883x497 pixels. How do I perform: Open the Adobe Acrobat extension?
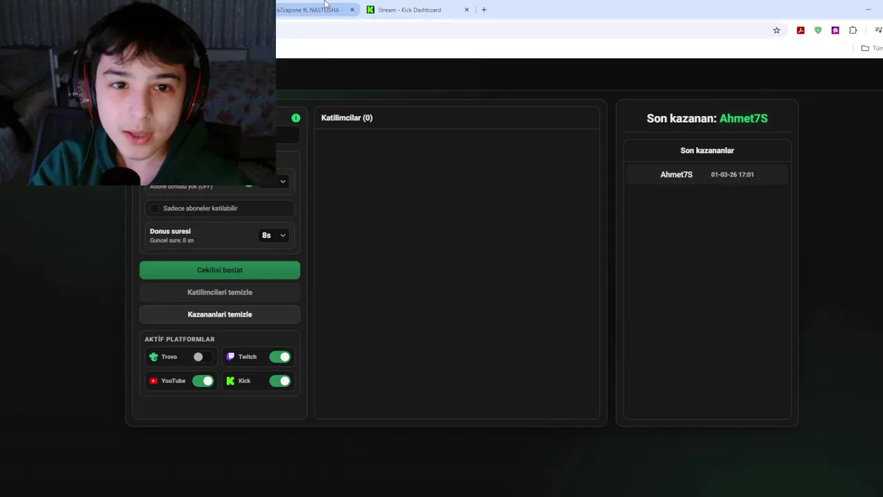click(x=800, y=30)
